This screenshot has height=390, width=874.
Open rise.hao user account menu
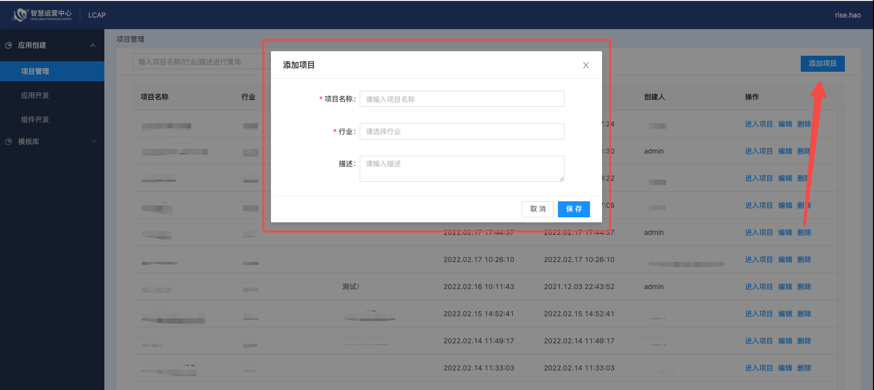(848, 15)
